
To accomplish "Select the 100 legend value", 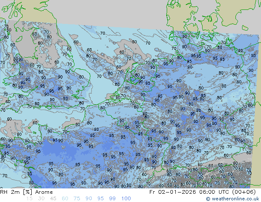I will coord(126,199).
